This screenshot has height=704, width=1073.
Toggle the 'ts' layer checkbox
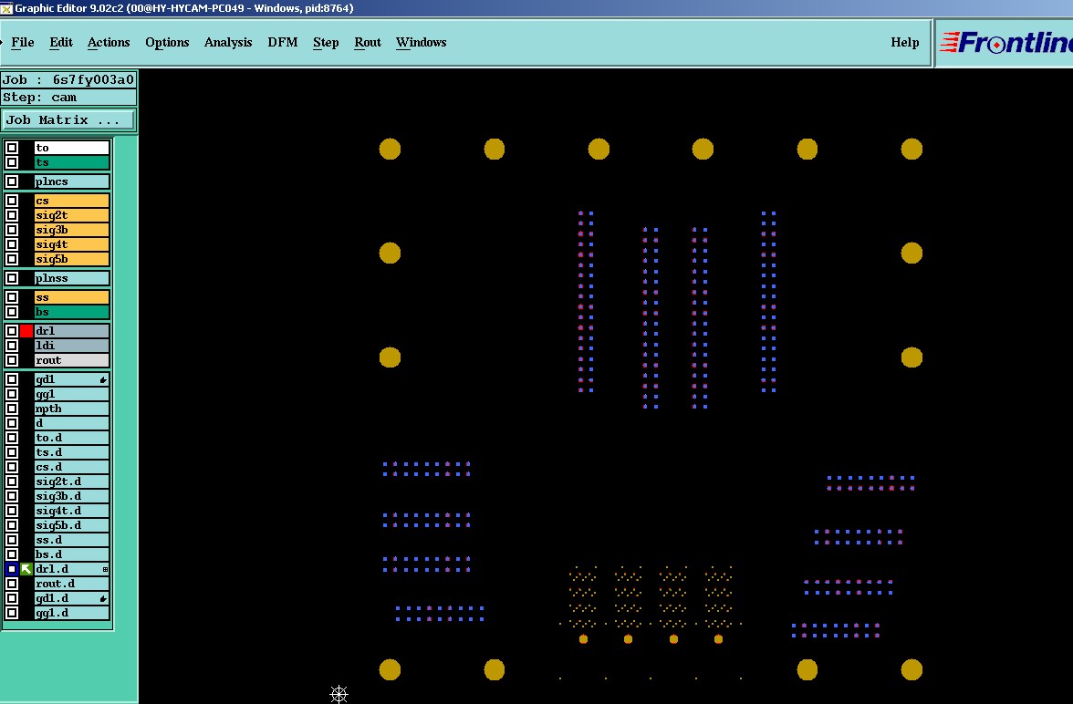tap(12, 162)
